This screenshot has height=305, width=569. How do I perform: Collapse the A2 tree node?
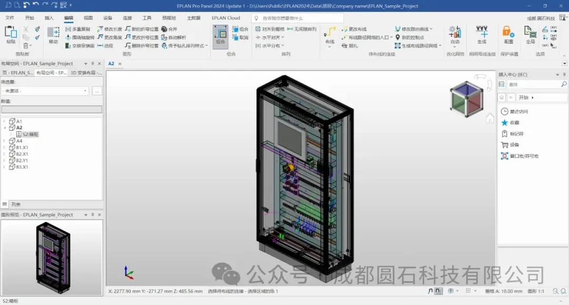coord(5,127)
